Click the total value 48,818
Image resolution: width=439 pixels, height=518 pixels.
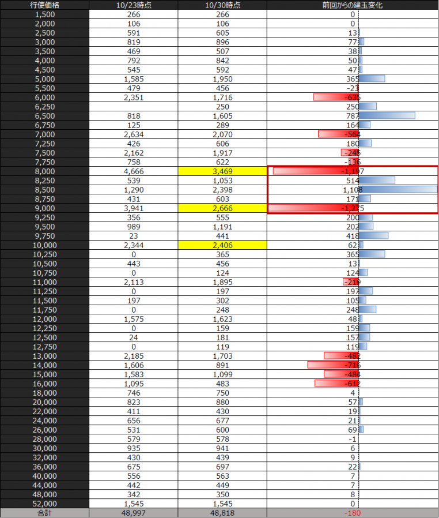tap(222, 513)
